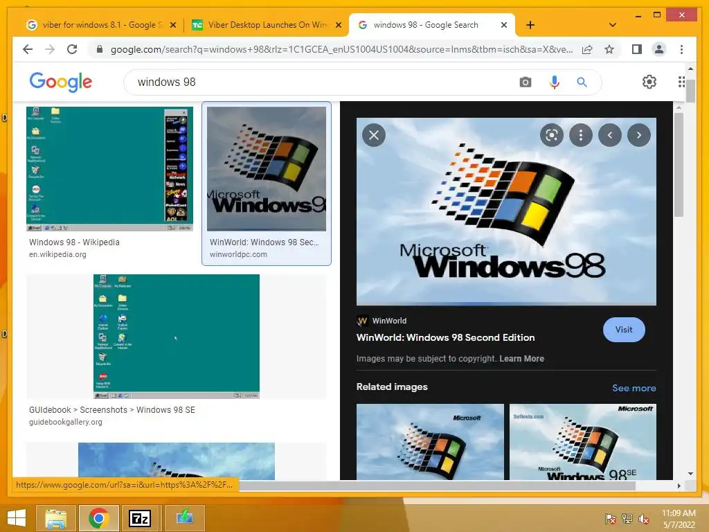Reload the current page
Viewport: 709px width, 532px height.
click(x=72, y=49)
